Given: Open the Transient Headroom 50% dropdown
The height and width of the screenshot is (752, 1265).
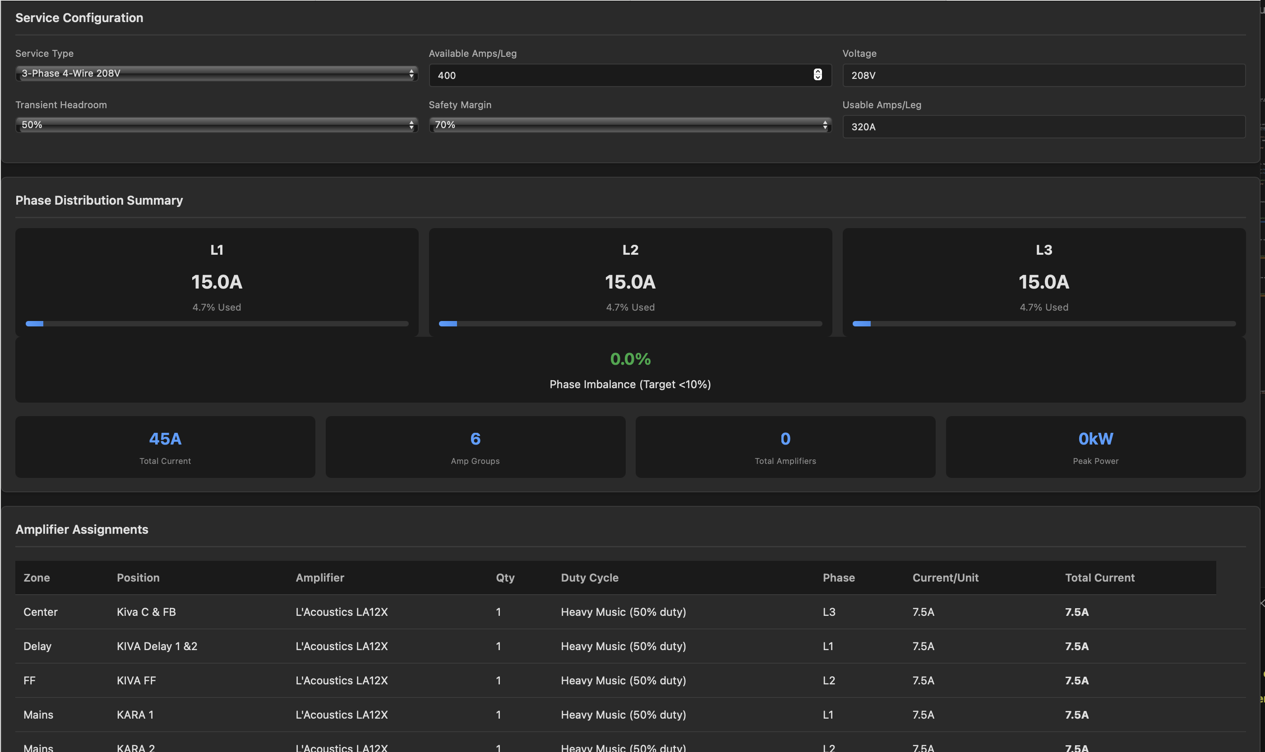Looking at the screenshot, I should coord(217,125).
